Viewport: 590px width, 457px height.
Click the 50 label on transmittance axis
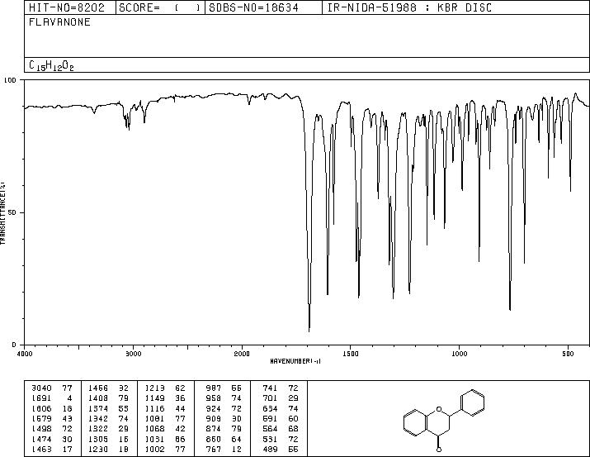pyautogui.click(x=13, y=212)
